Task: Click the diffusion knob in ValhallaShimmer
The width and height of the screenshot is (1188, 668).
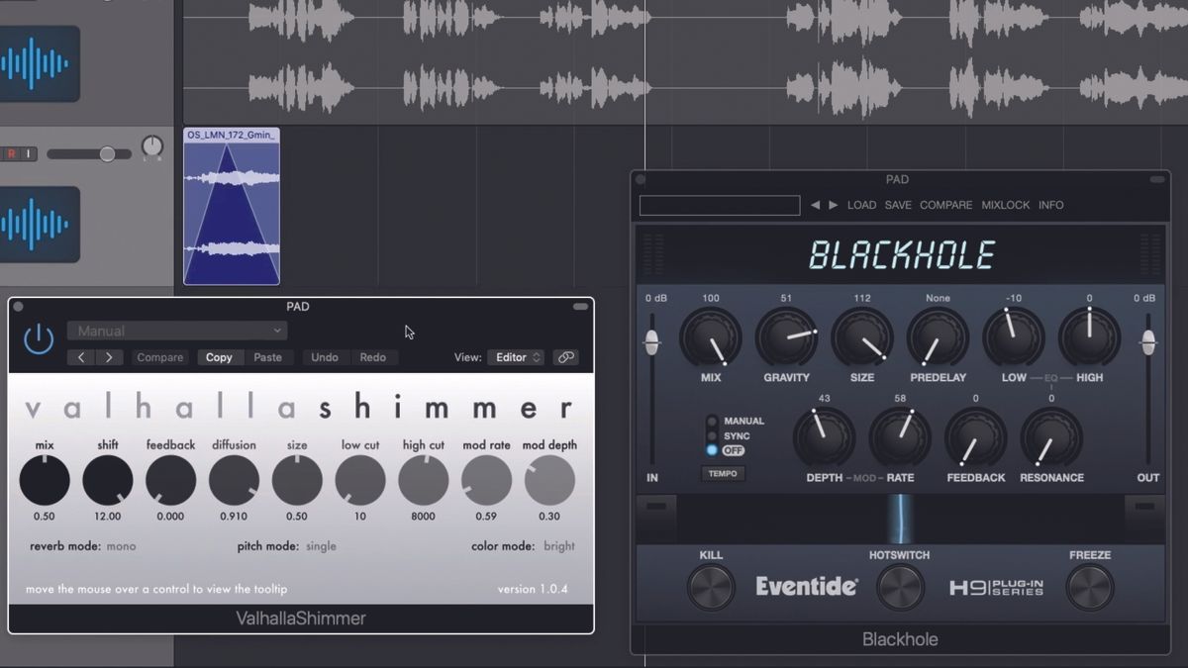Action: 234,479
